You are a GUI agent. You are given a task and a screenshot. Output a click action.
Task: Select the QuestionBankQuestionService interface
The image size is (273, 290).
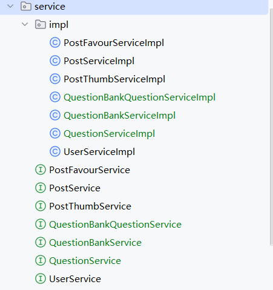tap(115, 225)
